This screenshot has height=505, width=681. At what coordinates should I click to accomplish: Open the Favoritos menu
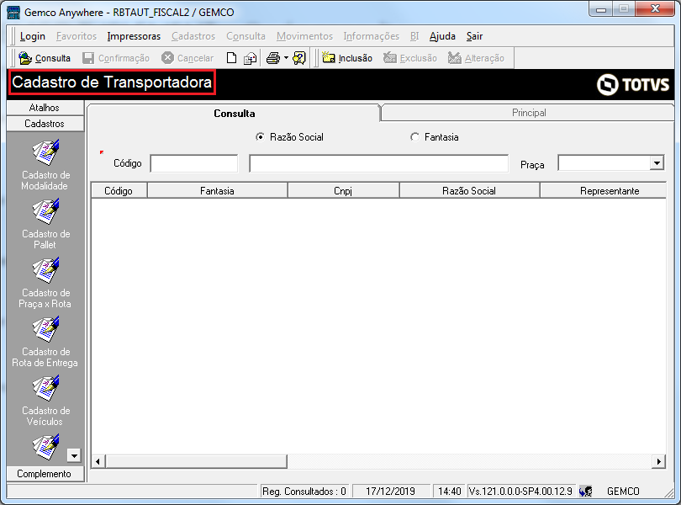pos(77,36)
